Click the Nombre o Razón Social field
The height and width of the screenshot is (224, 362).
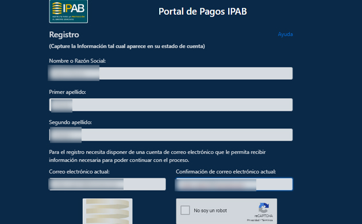[x=171, y=74]
